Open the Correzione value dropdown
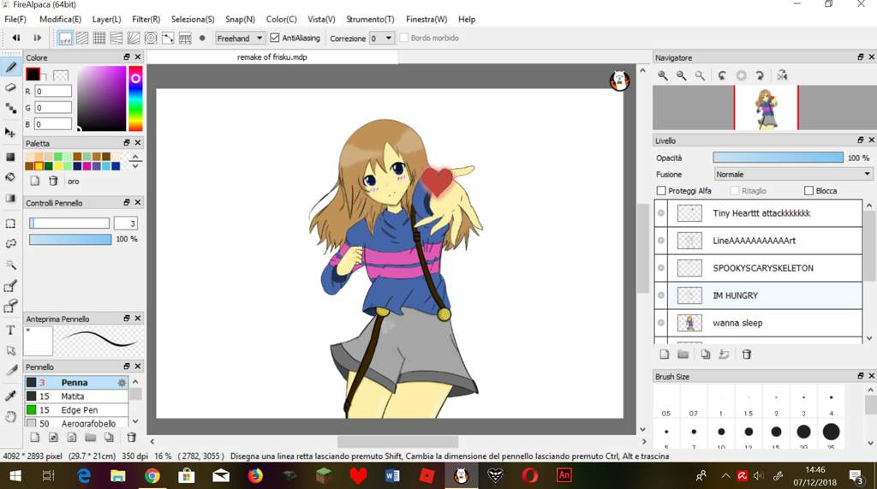 382,38
